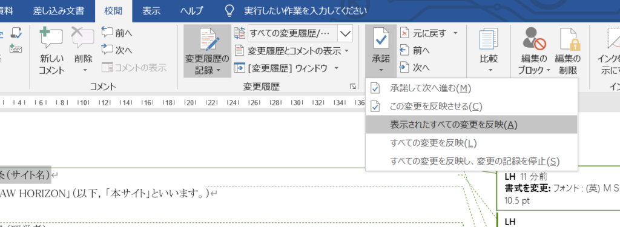620x227 pixels.
Task: Choose 表示されたすべての変更を反映(A)
Action: point(471,125)
